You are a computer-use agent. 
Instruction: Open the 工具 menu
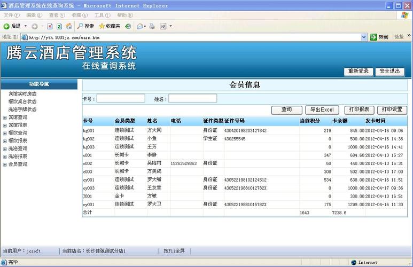point(103,15)
